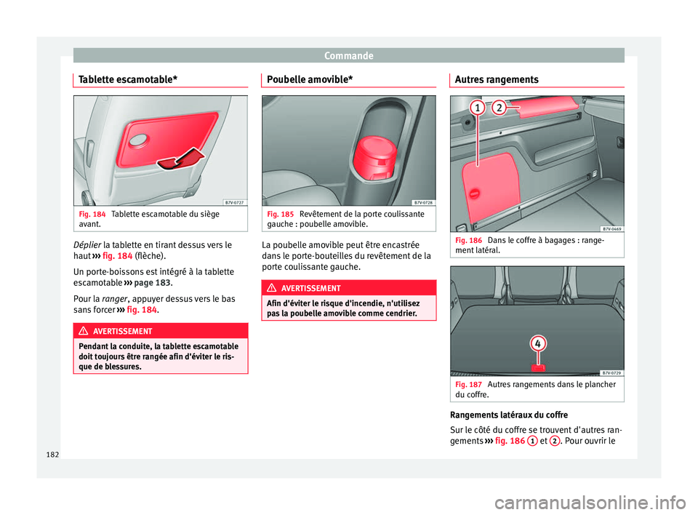The height and width of the screenshot is (515, 698).
Task: Click the 'fig. 184' link after 'sans forcer'
Action: pyautogui.click(x=142, y=310)
